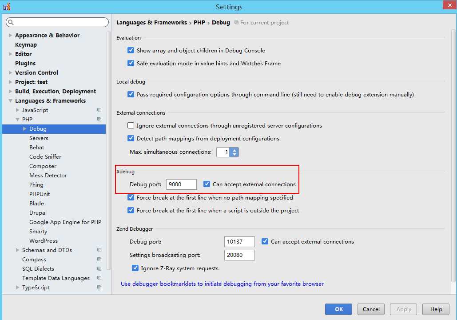Expand TypeScript tree arrow
Image resolution: width=457 pixels, height=320 pixels.
tap(17, 287)
